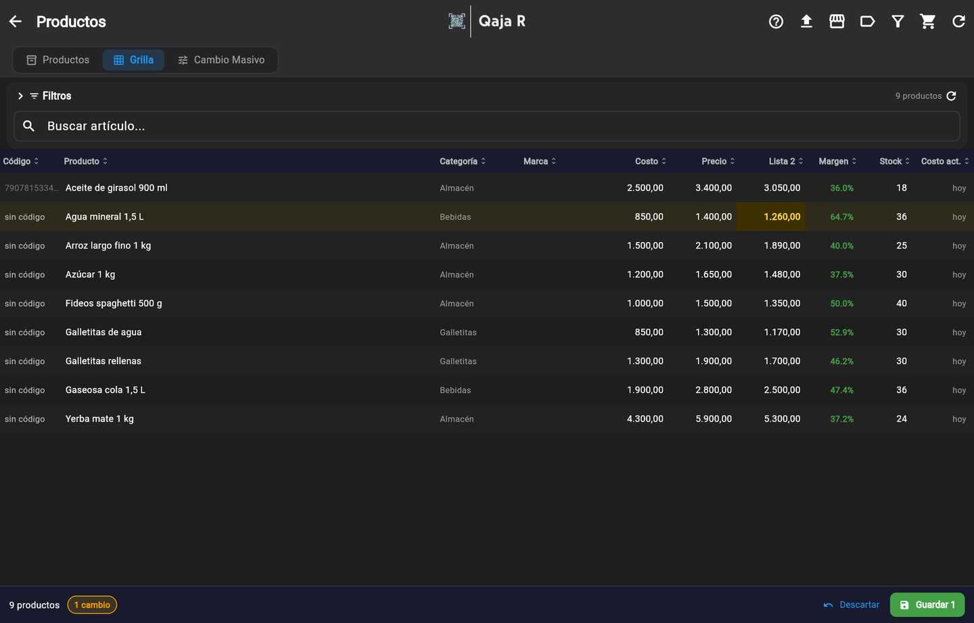Sort by the Stock column
Screen dimensions: 974x623
pyautogui.click(x=895, y=161)
